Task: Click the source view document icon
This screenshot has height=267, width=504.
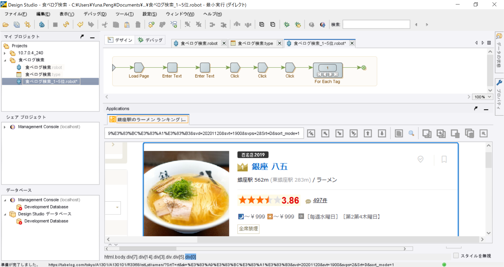Action: 399,133
